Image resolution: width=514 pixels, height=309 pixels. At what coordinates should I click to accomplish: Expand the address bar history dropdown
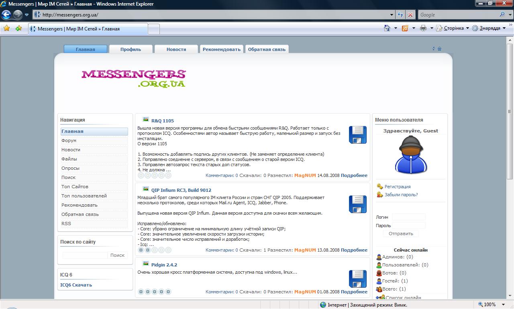click(x=392, y=15)
